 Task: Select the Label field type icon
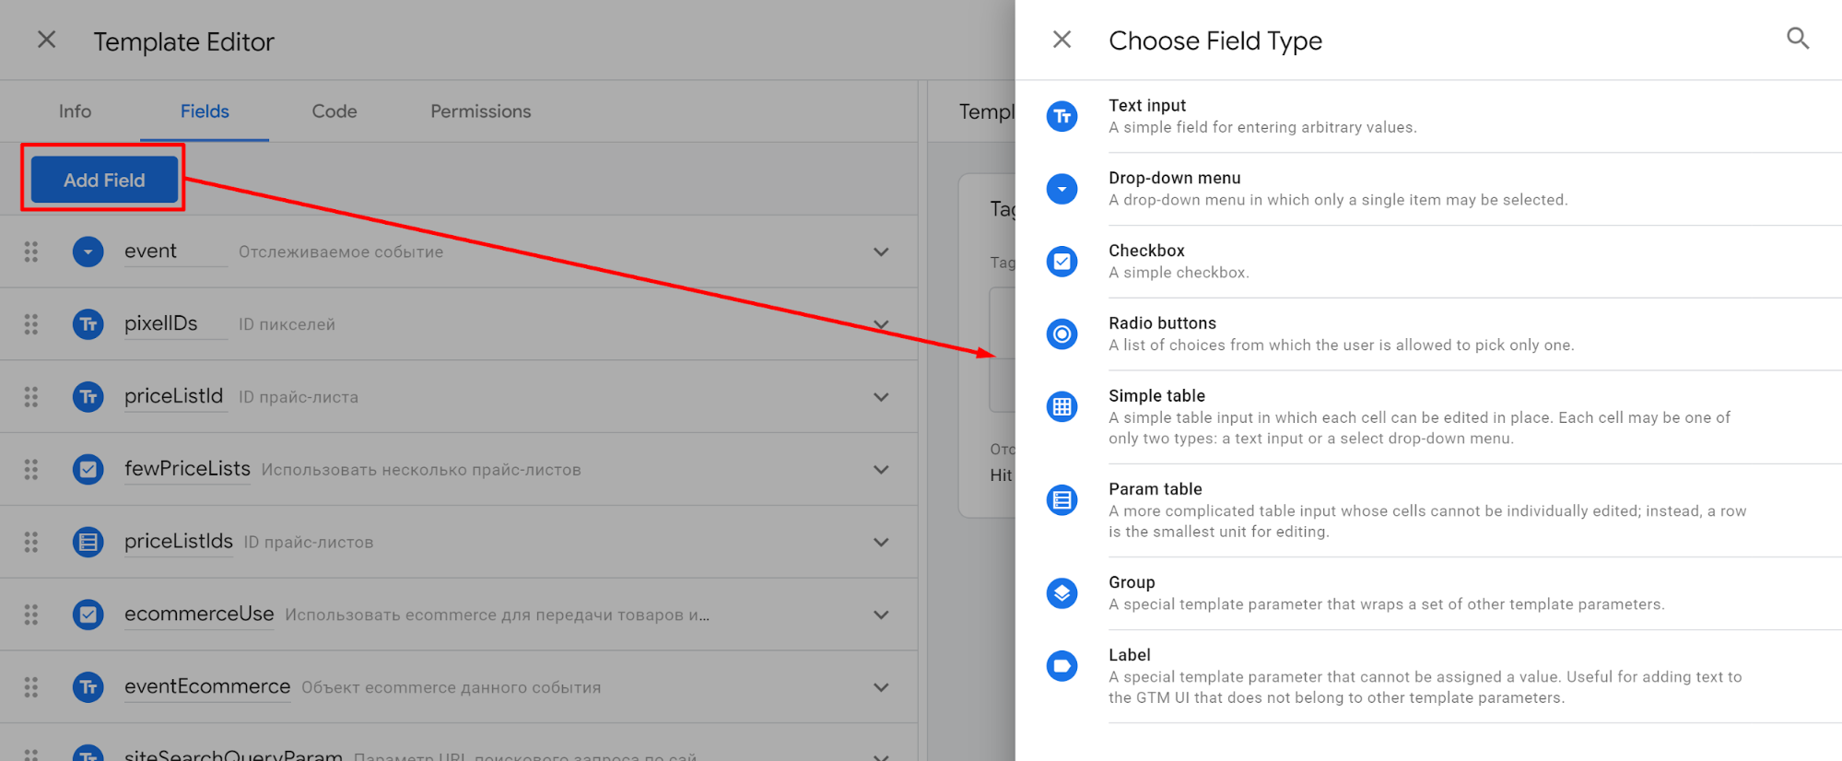[x=1062, y=665]
